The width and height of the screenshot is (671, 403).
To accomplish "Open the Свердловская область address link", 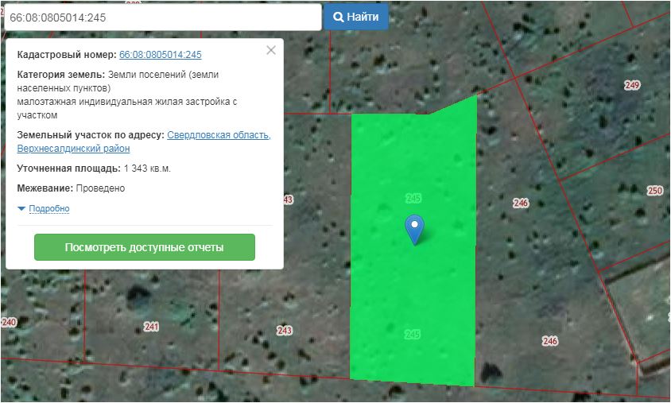I will tap(219, 135).
